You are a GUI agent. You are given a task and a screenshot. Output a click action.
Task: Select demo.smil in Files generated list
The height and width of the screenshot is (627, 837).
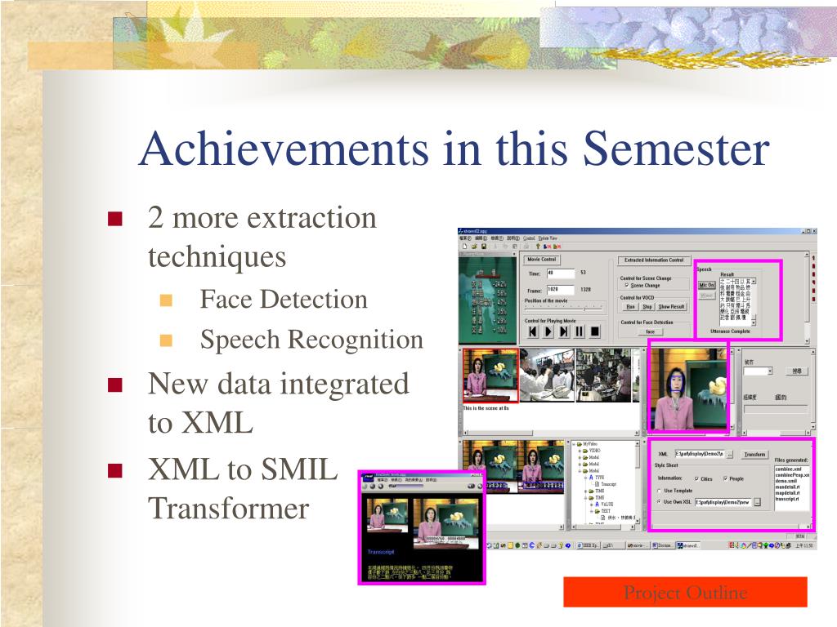(x=786, y=481)
